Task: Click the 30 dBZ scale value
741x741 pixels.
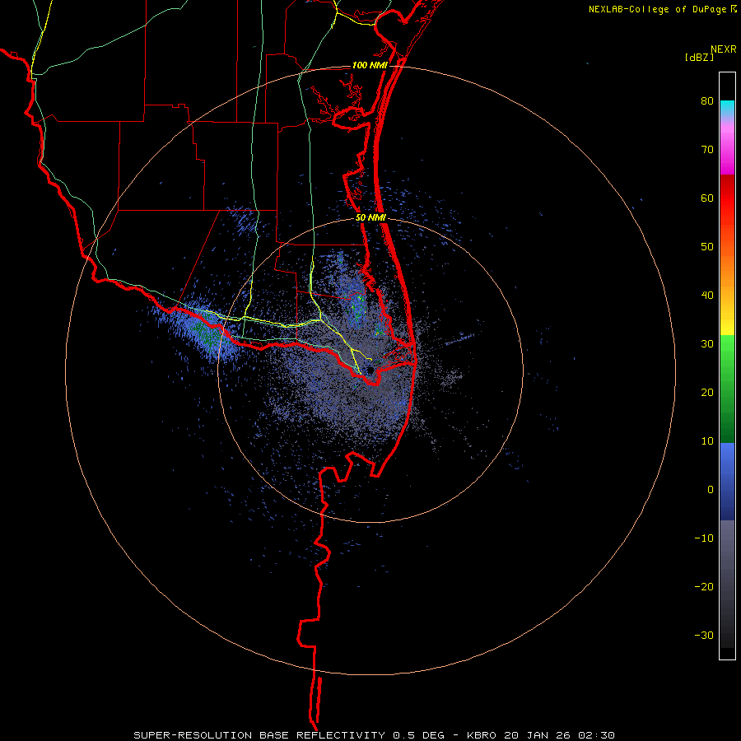Action: coord(707,344)
